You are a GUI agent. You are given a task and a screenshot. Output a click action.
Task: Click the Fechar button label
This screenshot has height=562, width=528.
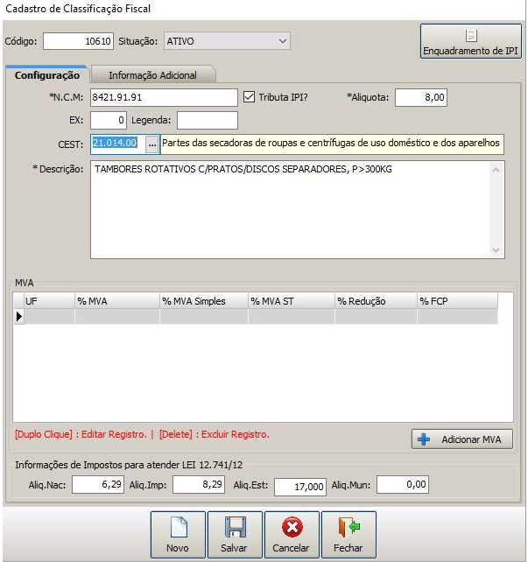pos(348,548)
